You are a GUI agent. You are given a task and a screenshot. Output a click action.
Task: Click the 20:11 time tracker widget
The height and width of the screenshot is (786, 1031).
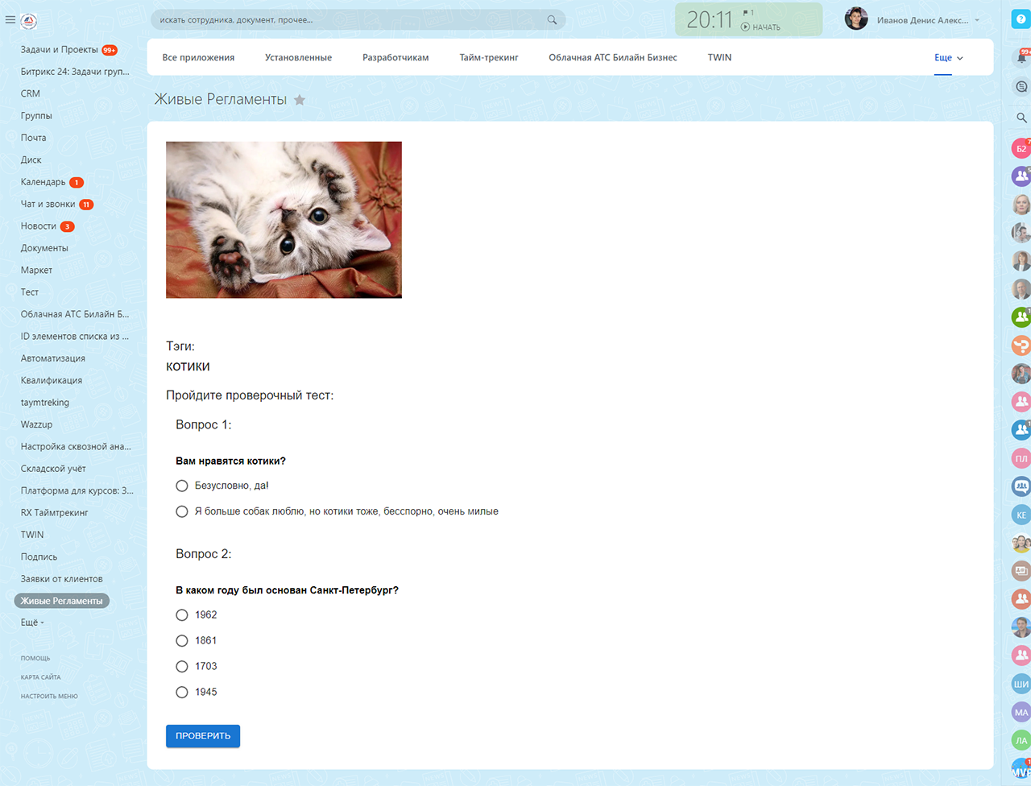point(748,19)
